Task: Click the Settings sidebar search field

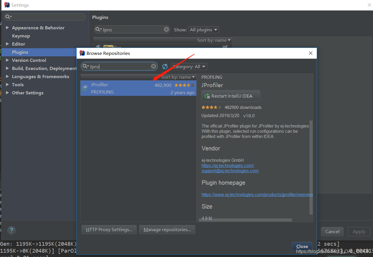Action: pos(45,17)
